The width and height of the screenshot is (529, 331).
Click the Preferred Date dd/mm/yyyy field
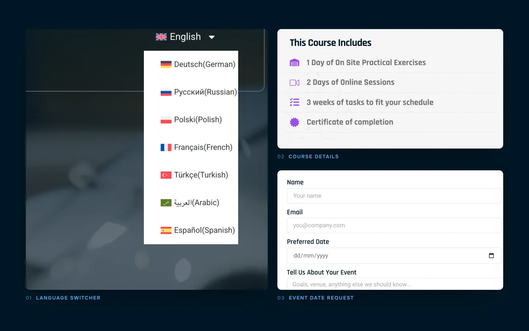pyautogui.click(x=394, y=256)
